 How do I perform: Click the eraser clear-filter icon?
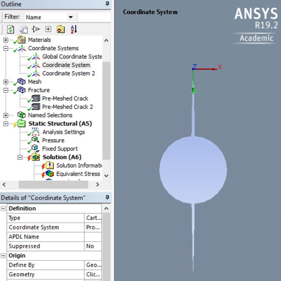pyautogui.click(x=23, y=29)
